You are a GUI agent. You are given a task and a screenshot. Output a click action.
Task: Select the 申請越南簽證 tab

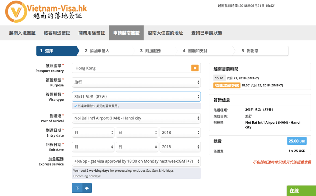point(126,33)
